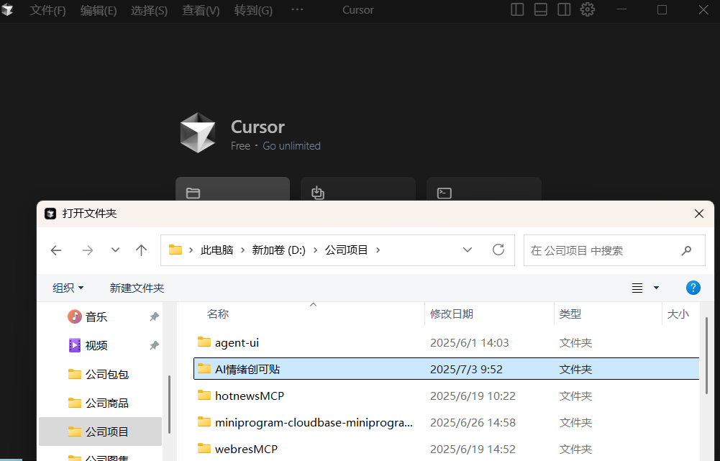Sort by 类型 column header

(x=570, y=314)
